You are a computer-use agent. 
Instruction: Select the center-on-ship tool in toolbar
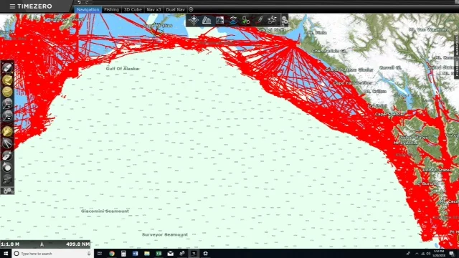click(7, 68)
